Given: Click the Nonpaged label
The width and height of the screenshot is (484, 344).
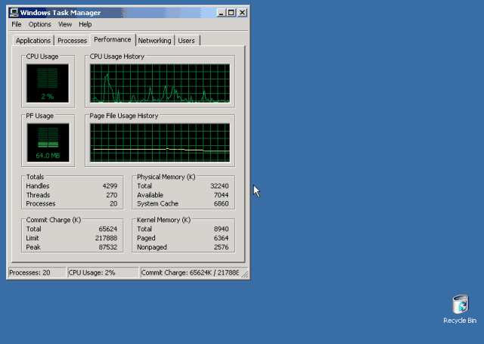Looking at the screenshot, I should click(x=152, y=247).
